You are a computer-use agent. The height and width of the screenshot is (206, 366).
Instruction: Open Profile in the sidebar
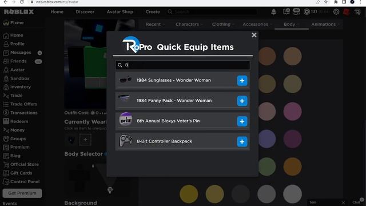pos(14,44)
